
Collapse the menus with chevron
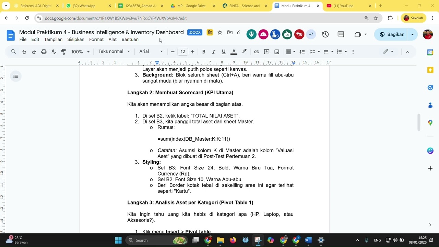407,51
